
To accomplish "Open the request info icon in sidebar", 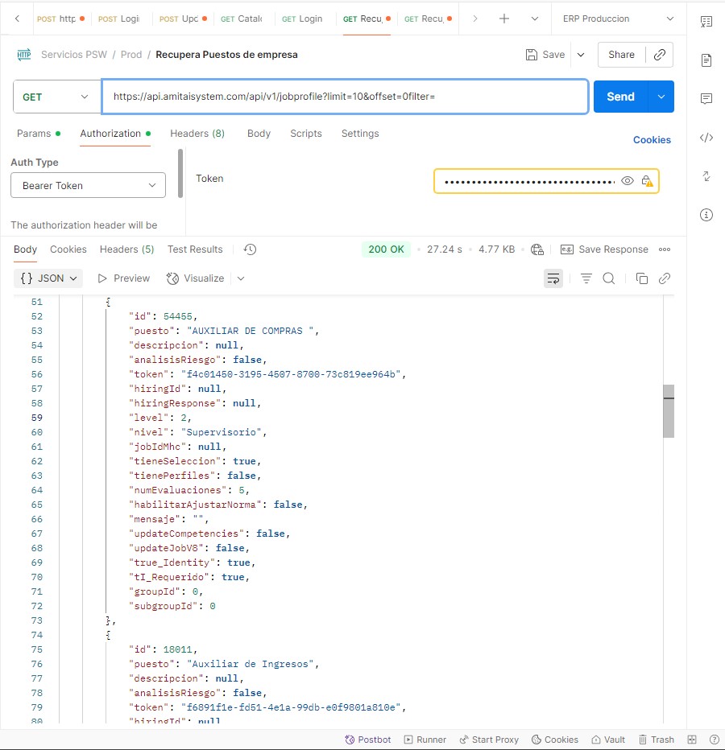I will coord(706,215).
